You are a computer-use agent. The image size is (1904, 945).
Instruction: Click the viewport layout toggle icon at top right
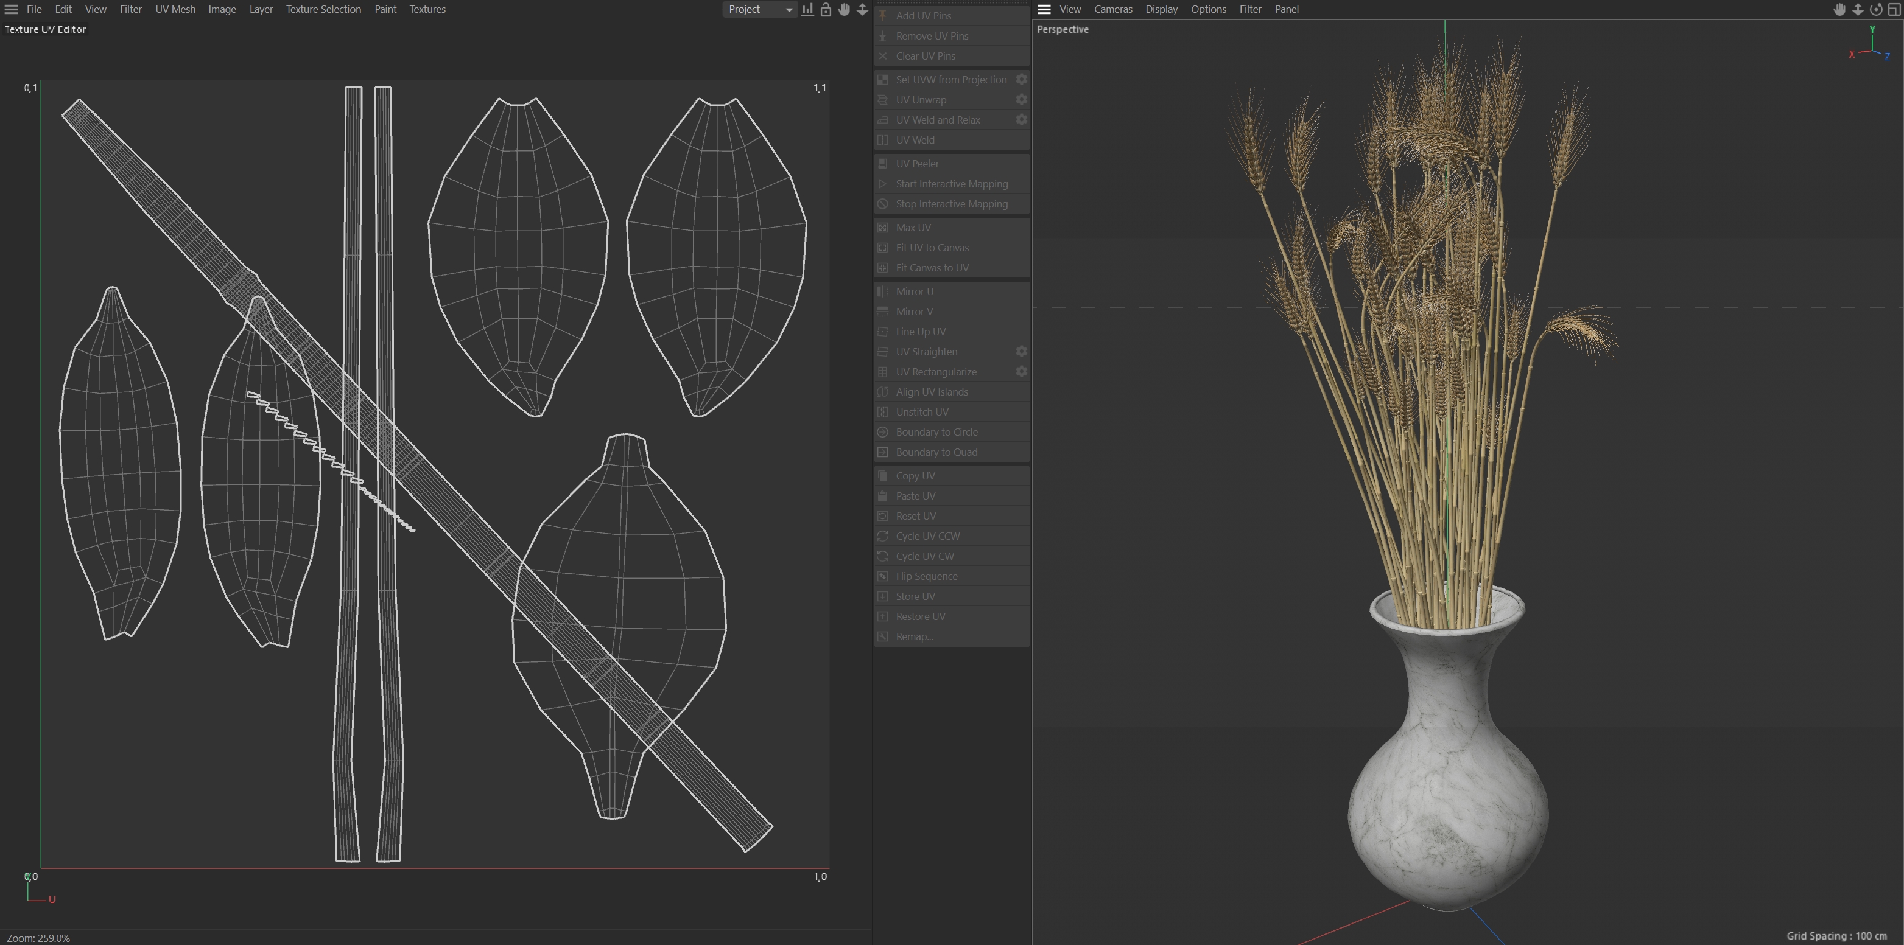pyautogui.click(x=1894, y=10)
